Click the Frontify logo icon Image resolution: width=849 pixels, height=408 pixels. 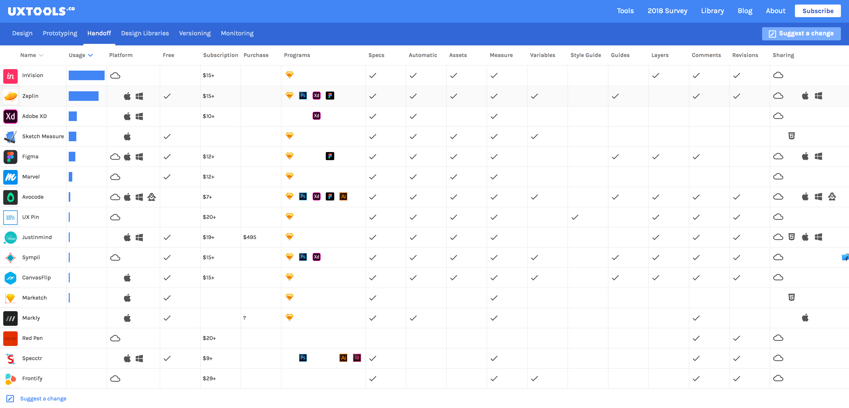pos(10,379)
